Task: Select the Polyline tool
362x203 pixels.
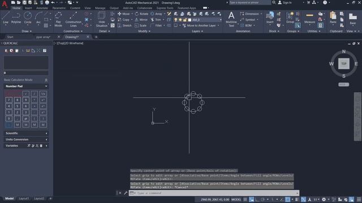Action: coord(16,17)
